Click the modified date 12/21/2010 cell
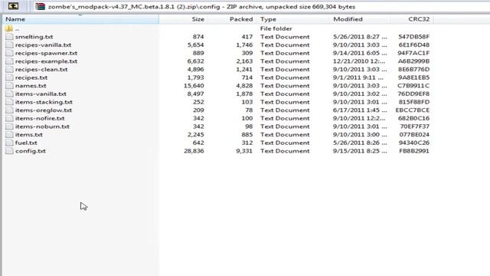 click(359, 61)
